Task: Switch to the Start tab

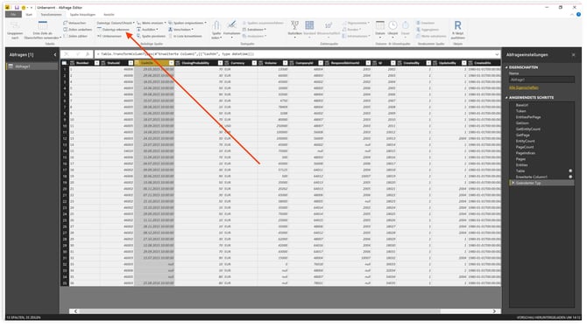Action: (29, 15)
